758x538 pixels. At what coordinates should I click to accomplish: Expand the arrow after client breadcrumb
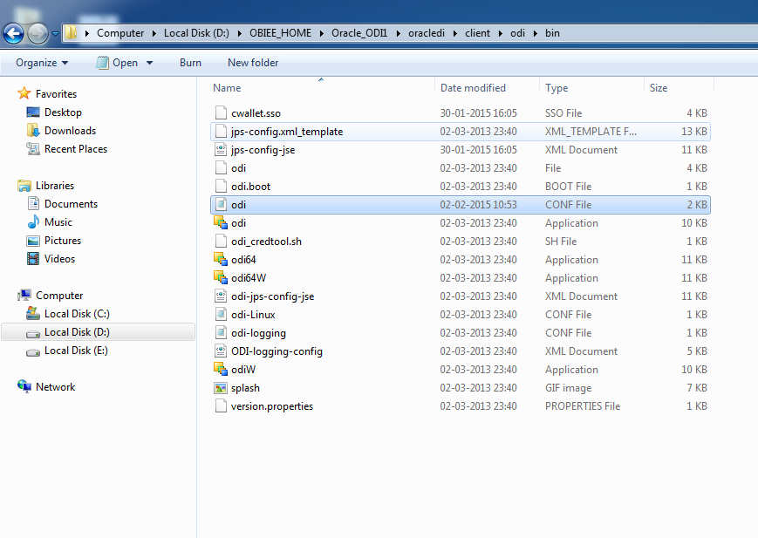coord(501,33)
